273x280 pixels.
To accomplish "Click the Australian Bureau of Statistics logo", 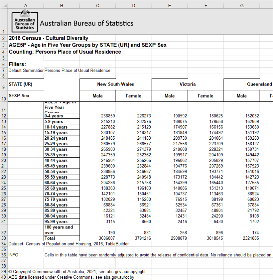I will point(25,22).
